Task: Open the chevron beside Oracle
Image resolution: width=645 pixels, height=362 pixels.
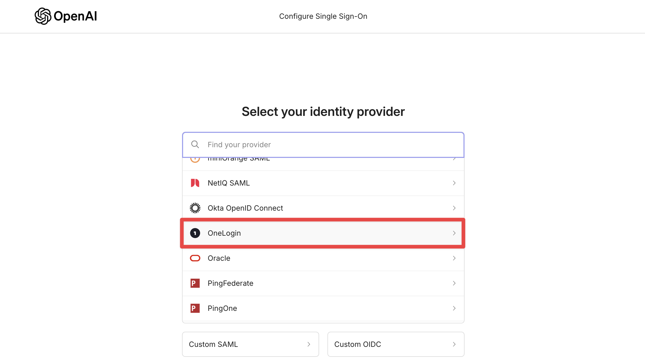Action: pyautogui.click(x=454, y=258)
